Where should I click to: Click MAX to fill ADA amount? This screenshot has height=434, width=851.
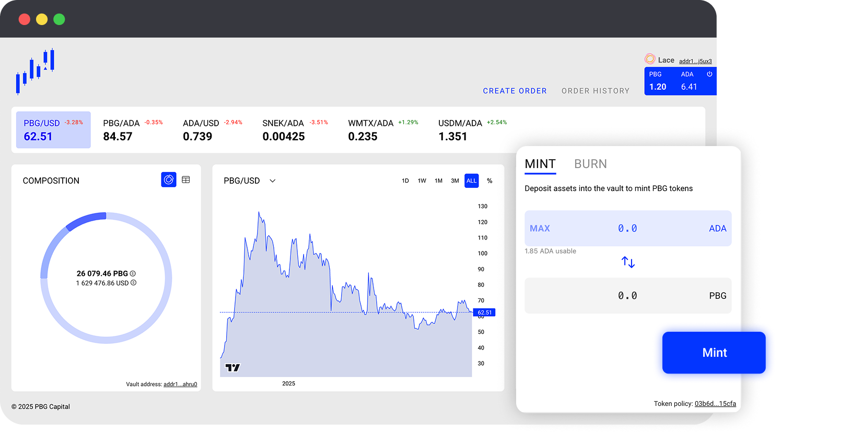pyautogui.click(x=540, y=228)
